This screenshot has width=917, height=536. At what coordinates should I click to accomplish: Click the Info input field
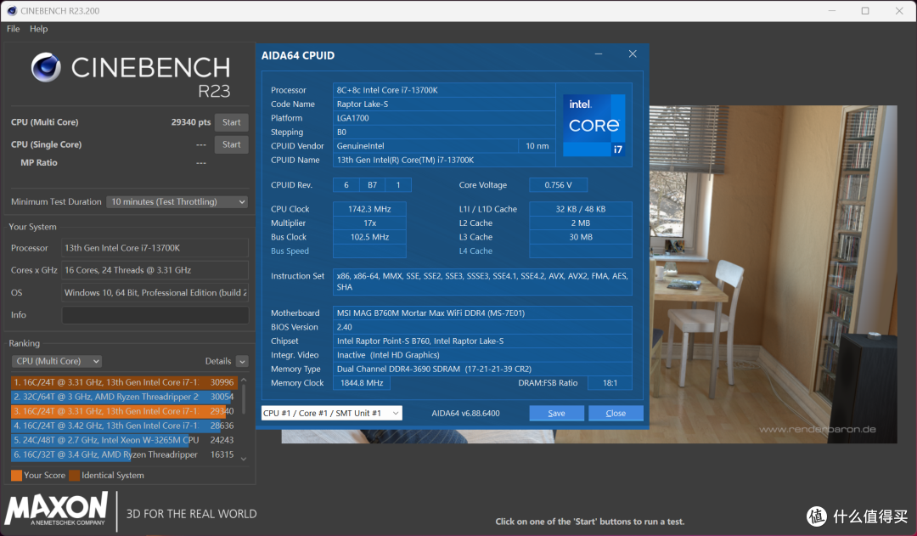pyautogui.click(x=155, y=315)
